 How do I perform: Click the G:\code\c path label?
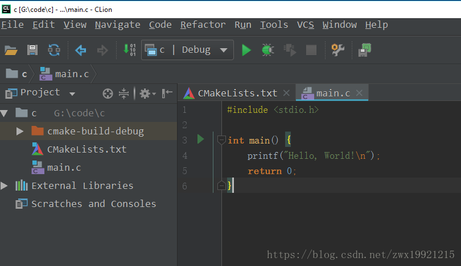pos(79,113)
